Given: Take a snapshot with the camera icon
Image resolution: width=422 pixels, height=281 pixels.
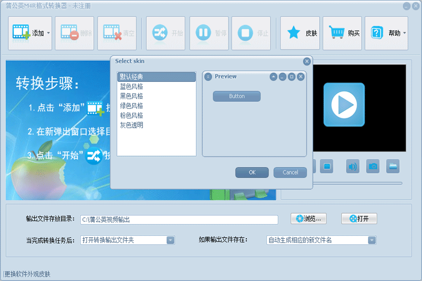Looking at the screenshot, I should pos(373,167).
